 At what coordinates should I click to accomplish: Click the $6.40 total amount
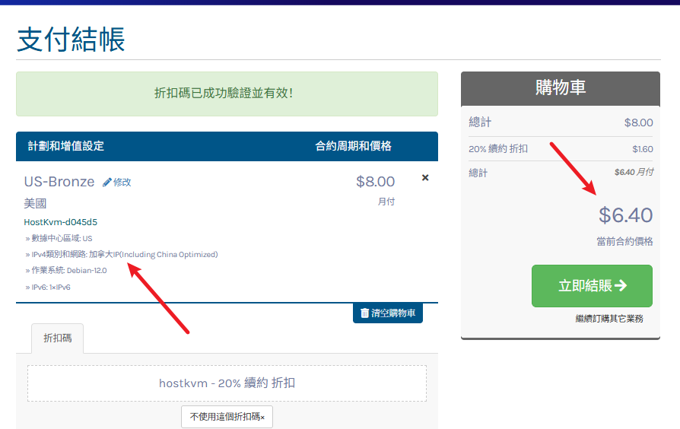pos(625,215)
